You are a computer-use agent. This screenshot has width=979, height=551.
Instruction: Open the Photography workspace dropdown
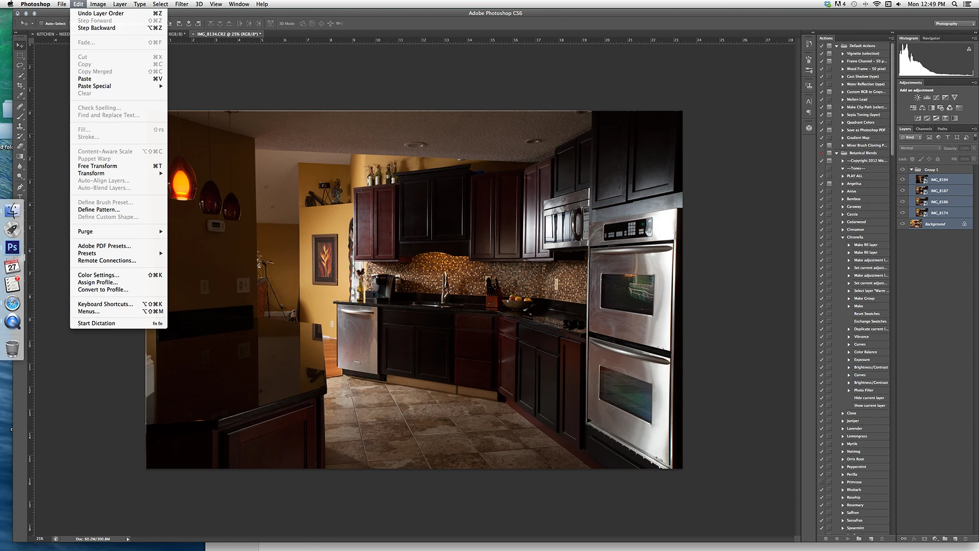click(955, 23)
